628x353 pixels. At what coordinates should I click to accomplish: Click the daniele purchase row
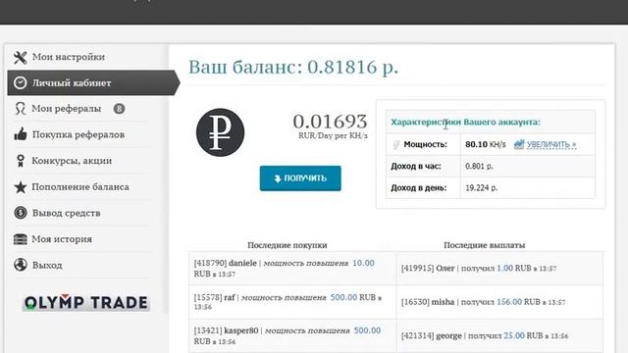point(292,268)
